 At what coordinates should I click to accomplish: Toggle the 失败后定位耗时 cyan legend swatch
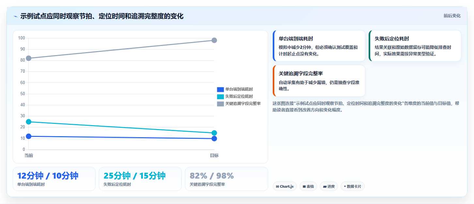[220, 96]
